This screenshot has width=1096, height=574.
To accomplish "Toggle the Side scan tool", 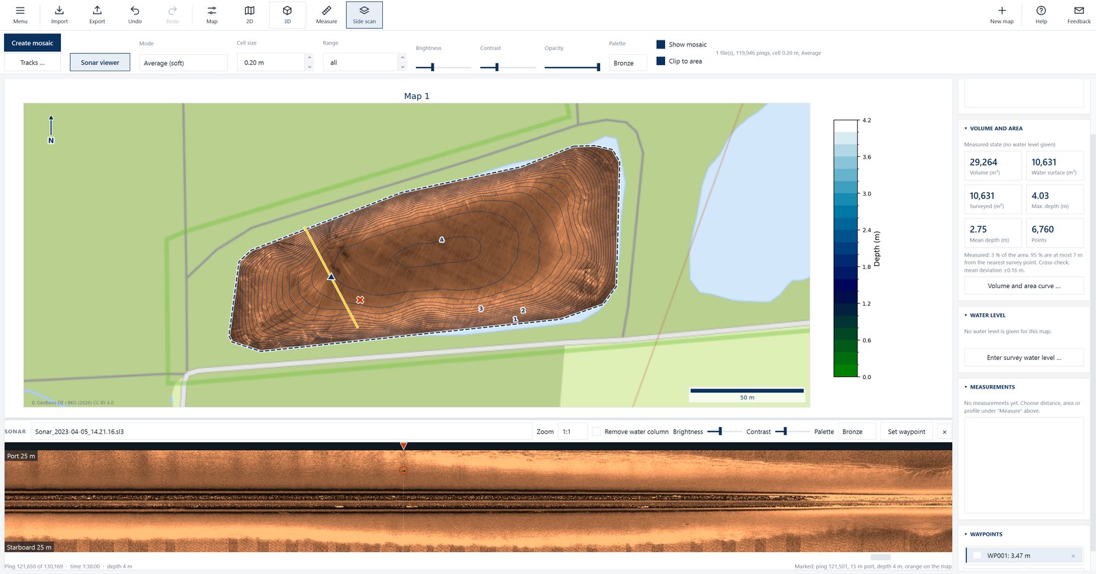I will pyautogui.click(x=364, y=15).
